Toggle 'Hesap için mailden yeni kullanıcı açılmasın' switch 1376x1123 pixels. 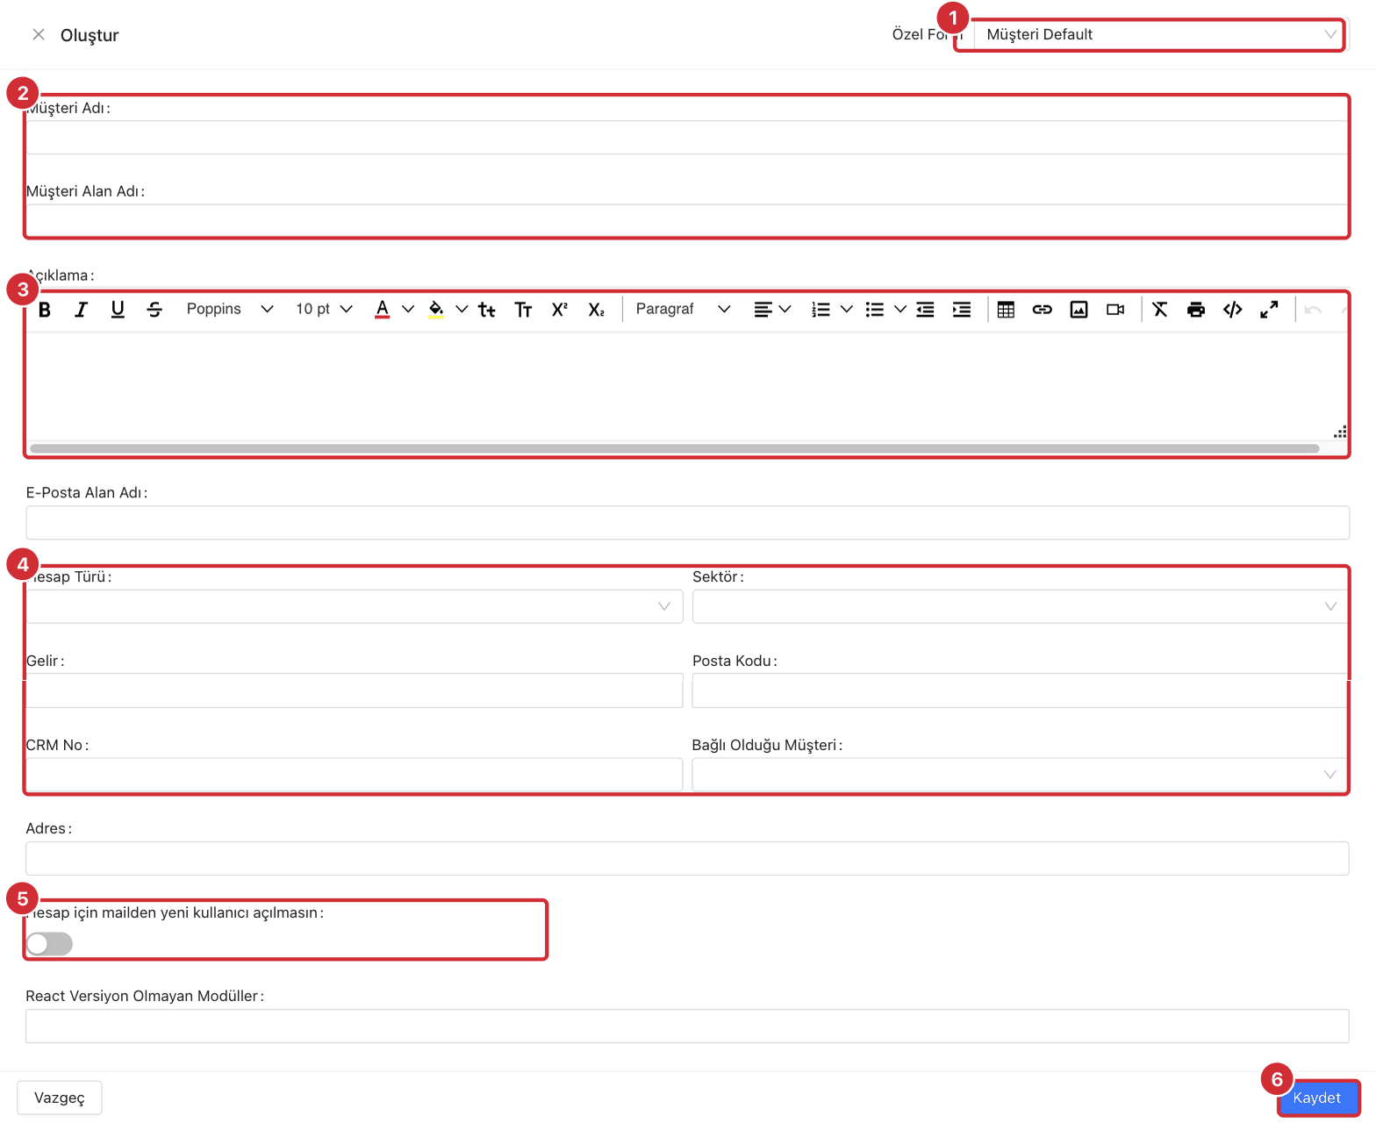pyautogui.click(x=49, y=944)
